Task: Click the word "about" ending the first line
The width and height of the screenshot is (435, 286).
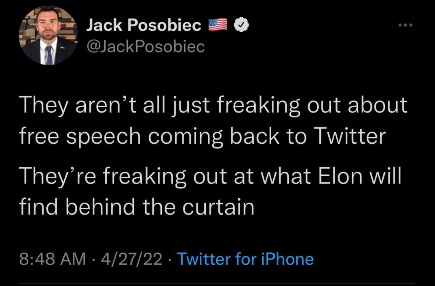Action: 378,105
